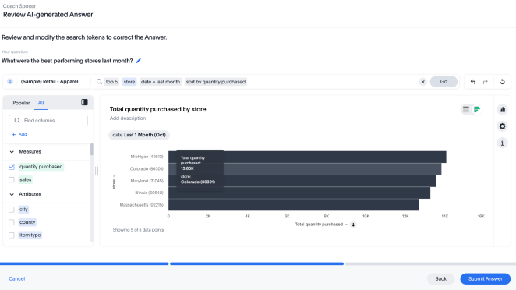Focus the Find columns search field

pos(48,121)
